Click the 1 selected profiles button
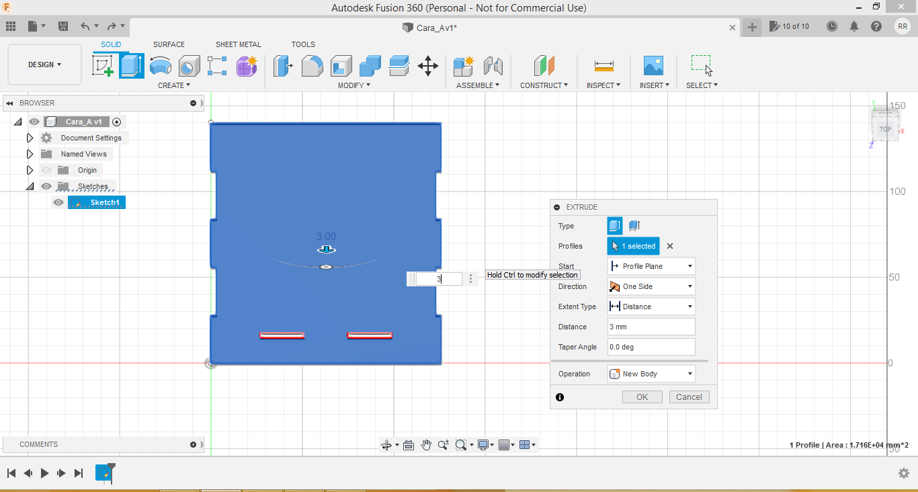The height and width of the screenshot is (492, 918). [633, 246]
